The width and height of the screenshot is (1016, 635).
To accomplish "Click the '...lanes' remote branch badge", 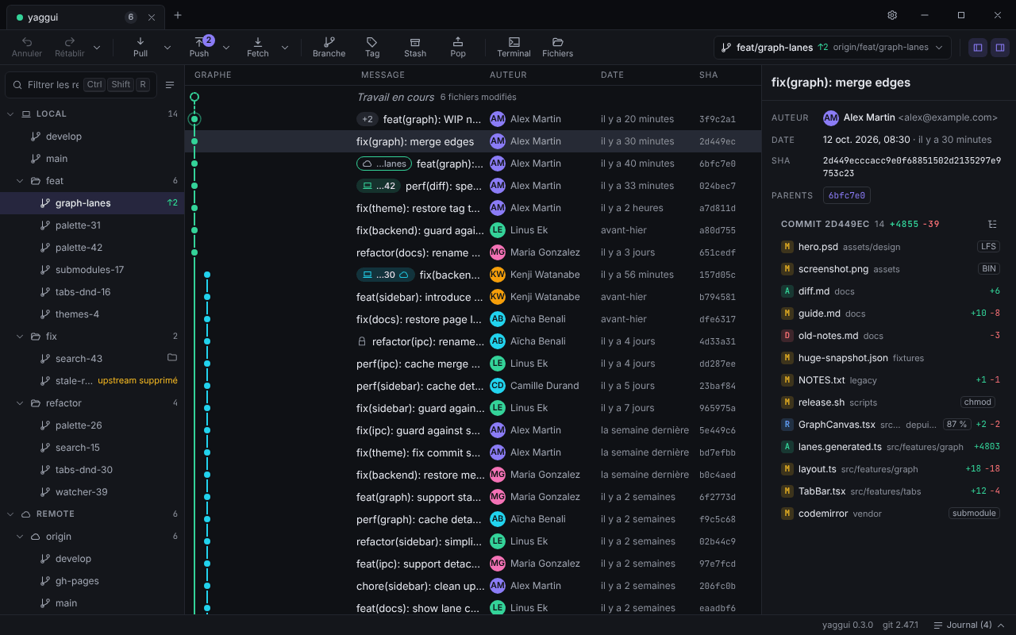I will pos(384,164).
